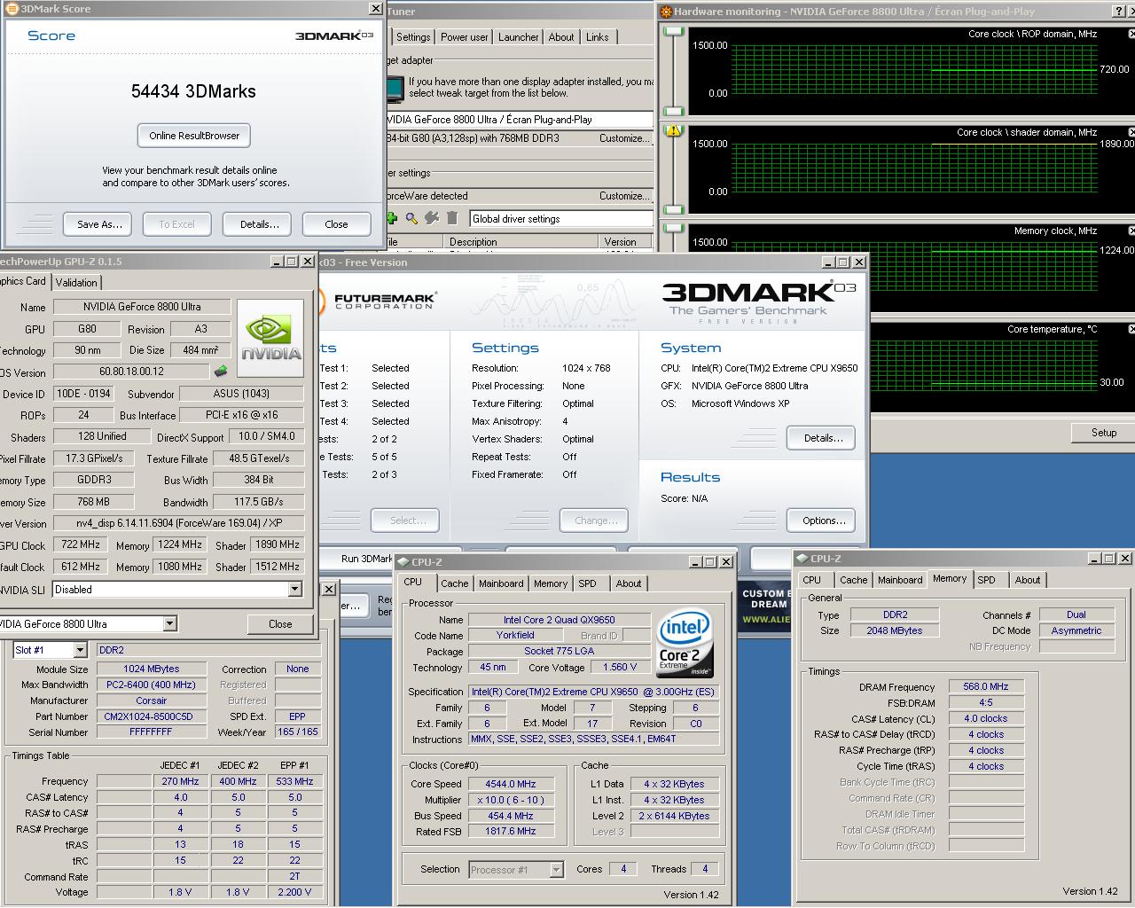Viewport: 1135px width, 908px height.
Task: Click the 3DMark Score window title icon
Action: click(12, 8)
